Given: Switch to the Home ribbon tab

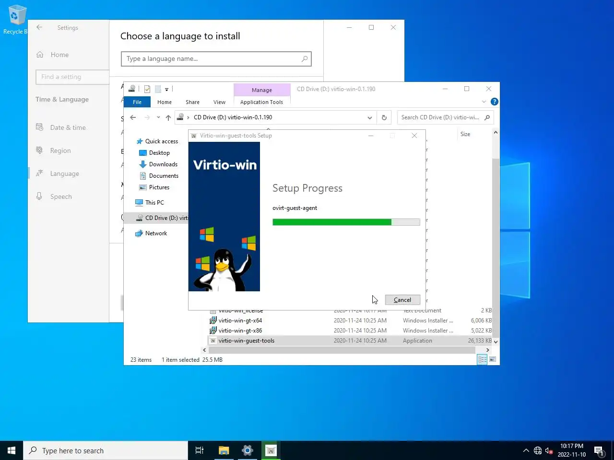Looking at the screenshot, I should pyautogui.click(x=165, y=102).
